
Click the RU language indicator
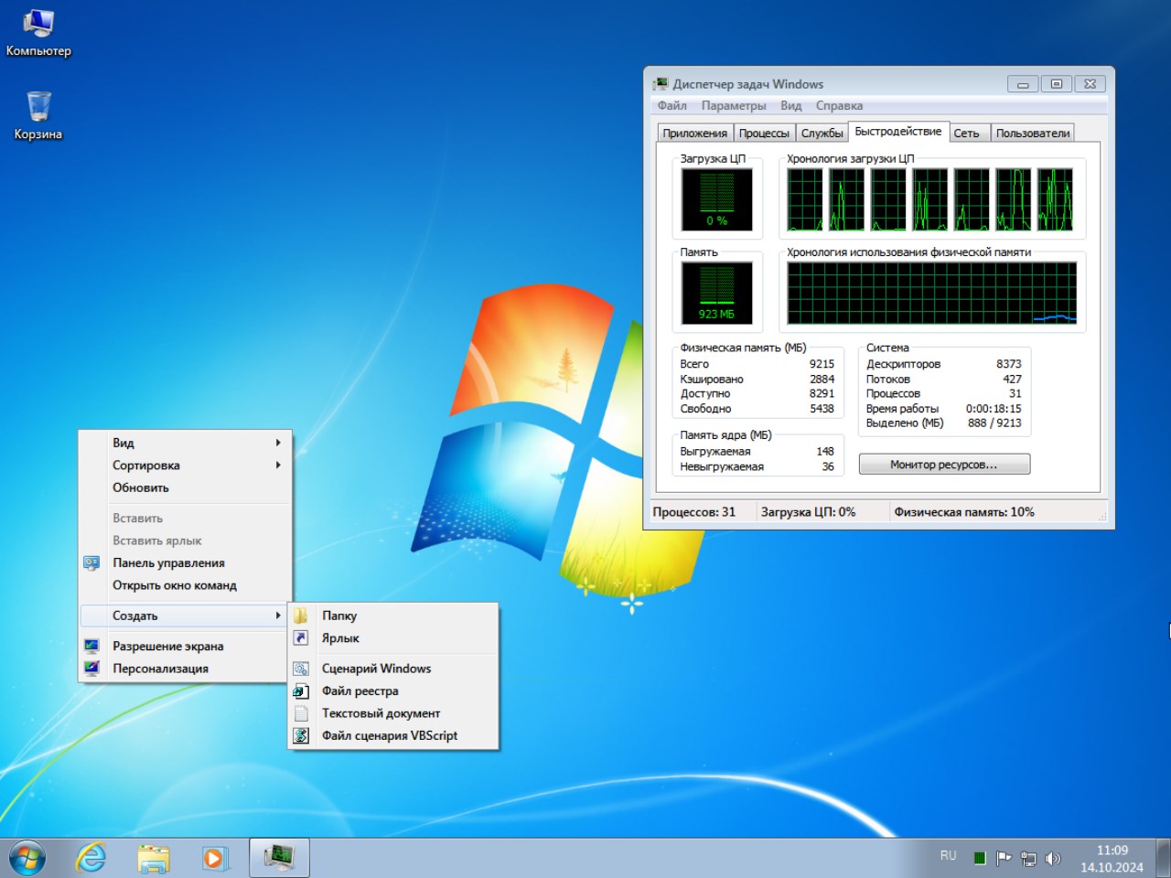click(x=948, y=856)
